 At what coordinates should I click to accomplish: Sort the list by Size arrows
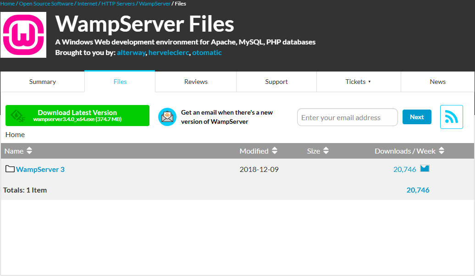coord(326,150)
